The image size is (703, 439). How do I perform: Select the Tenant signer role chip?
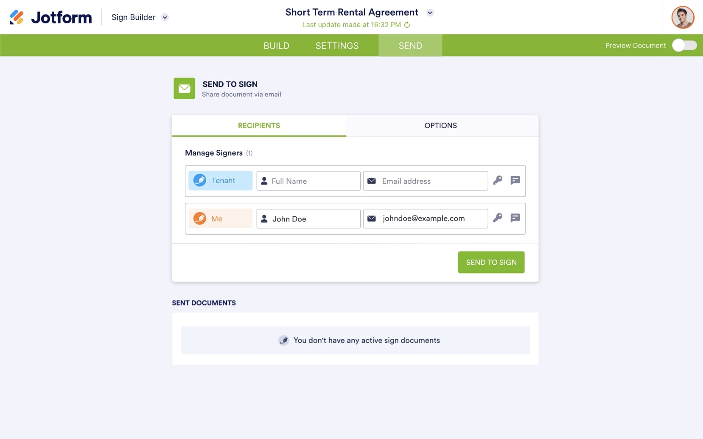[220, 180]
